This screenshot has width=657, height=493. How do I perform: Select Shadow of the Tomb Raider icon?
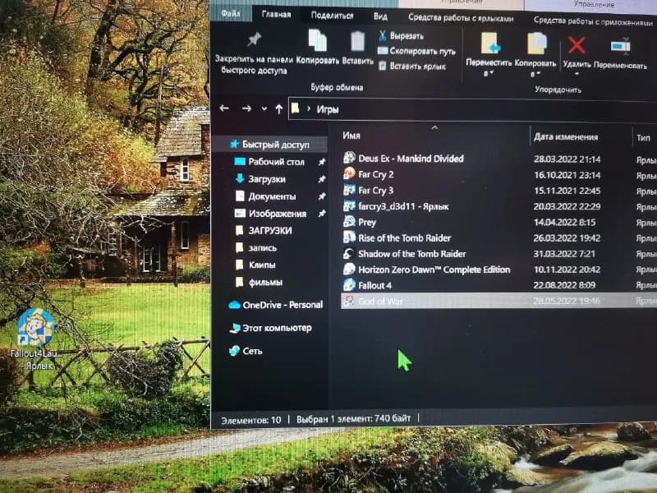tap(349, 253)
